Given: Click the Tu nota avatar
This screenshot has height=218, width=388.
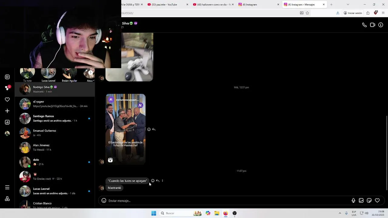Looking at the screenshot, I should click(27, 73).
